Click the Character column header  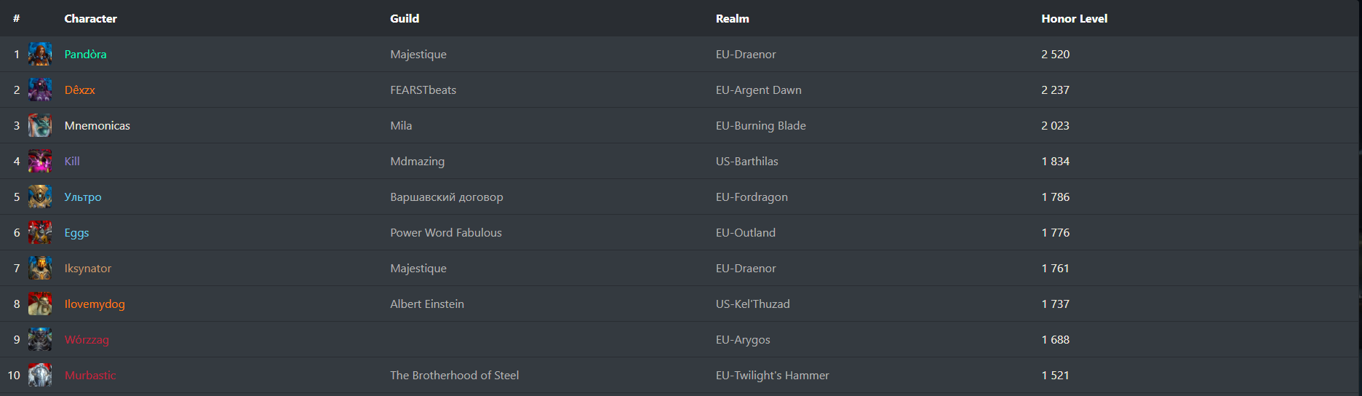(x=90, y=18)
